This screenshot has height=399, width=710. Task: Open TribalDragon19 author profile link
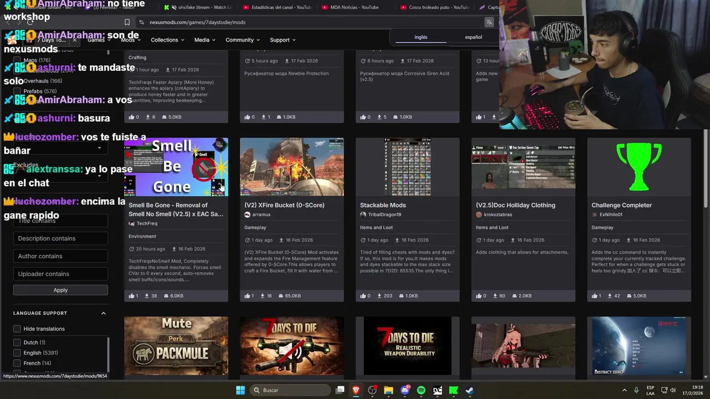pyautogui.click(x=384, y=214)
